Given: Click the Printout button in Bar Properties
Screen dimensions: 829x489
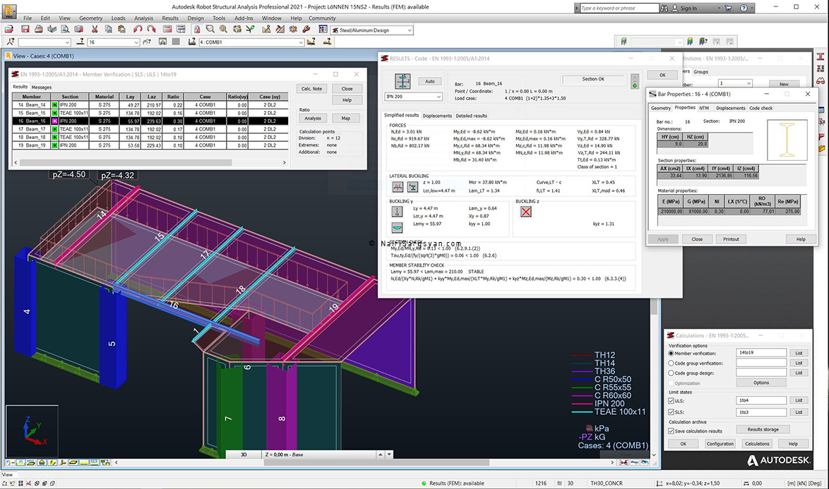Looking at the screenshot, I should coord(731,239).
